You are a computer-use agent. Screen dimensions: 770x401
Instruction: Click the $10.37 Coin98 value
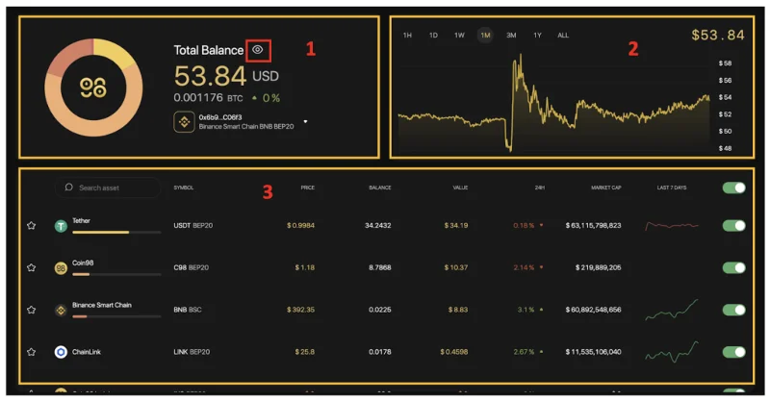coord(456,267)
